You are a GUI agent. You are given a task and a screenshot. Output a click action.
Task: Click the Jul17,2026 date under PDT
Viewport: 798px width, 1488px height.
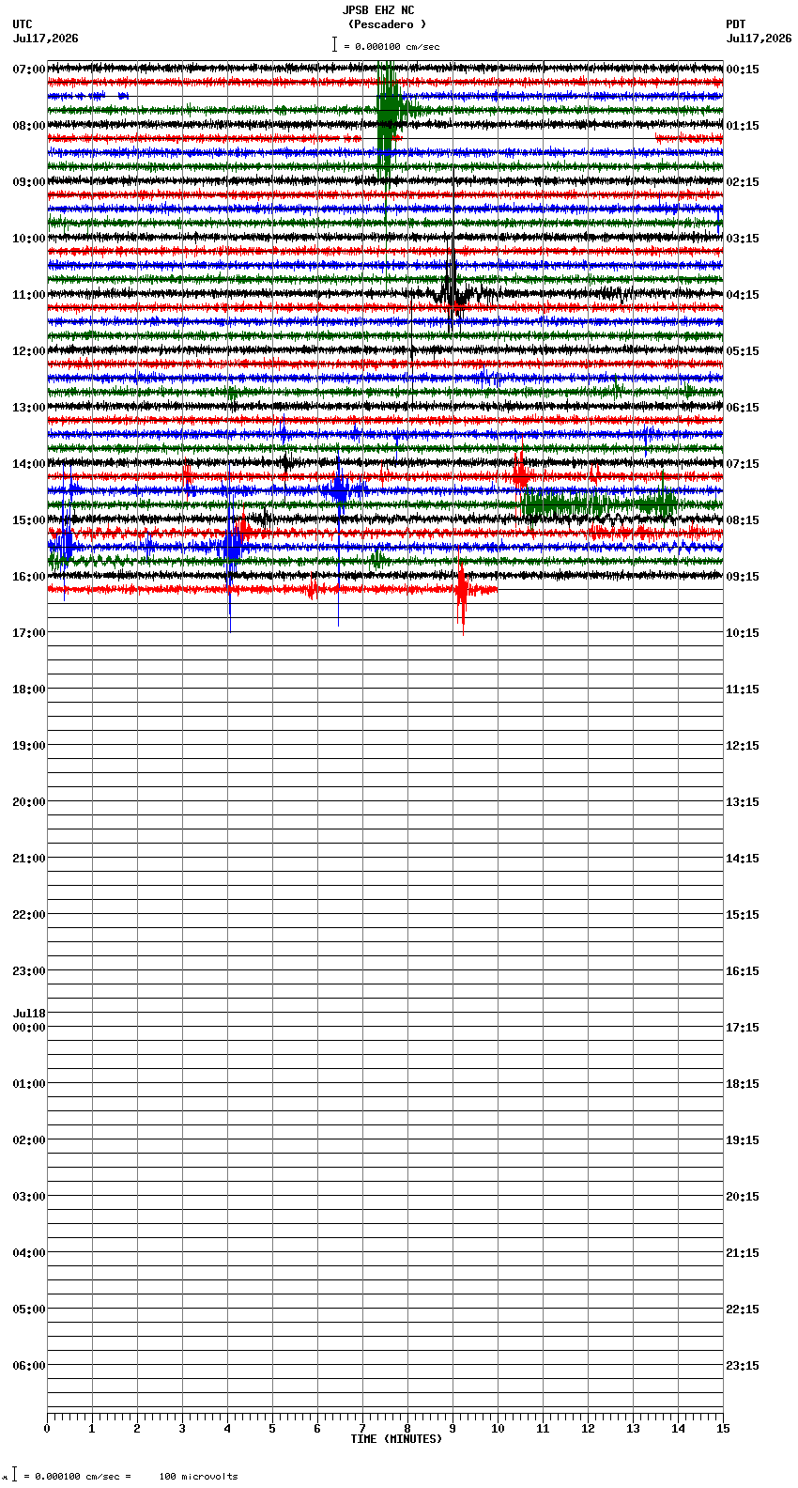tap(759, 39)
